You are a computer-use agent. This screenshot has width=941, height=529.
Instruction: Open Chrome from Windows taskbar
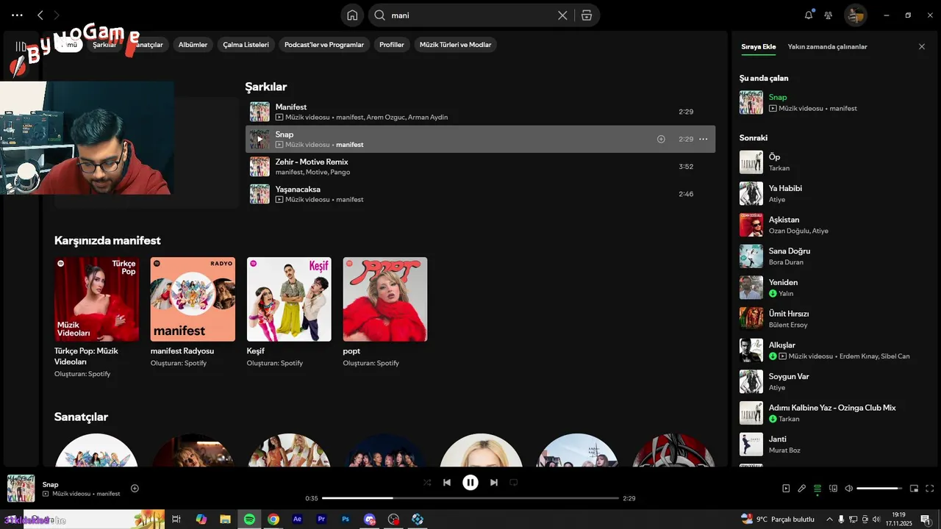pos(273,519)
